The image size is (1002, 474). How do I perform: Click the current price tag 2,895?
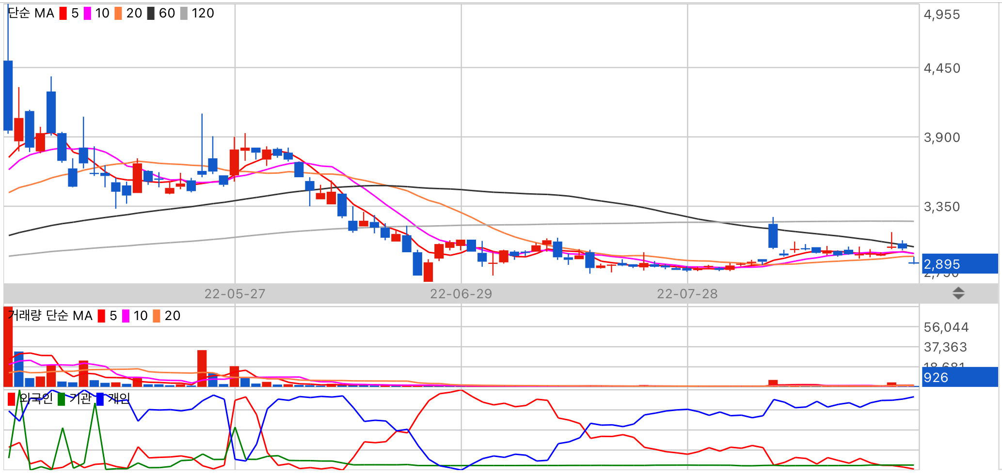[960, 264]
